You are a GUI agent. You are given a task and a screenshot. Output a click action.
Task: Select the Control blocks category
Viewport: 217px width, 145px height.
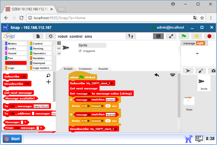point(41,43)
